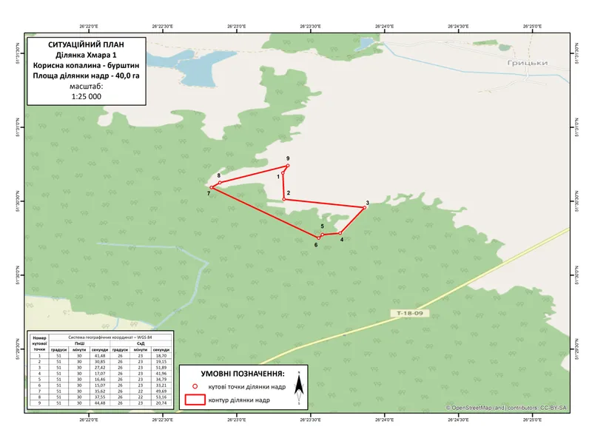
Task: Click the УМОВНІ ПОЗНАЧЕННЯ legend heading
Action: pos(243,374)
